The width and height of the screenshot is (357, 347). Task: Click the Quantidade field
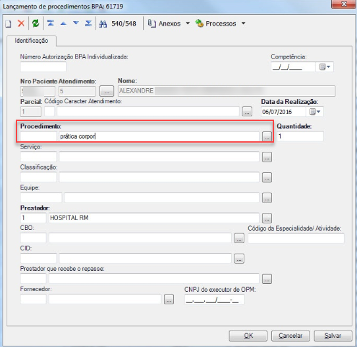pos(300,136)
